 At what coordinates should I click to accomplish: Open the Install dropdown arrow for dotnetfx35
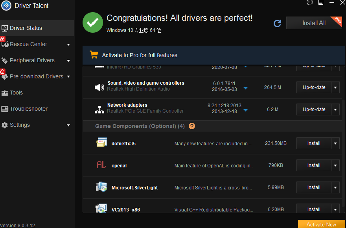coord(335,143)
